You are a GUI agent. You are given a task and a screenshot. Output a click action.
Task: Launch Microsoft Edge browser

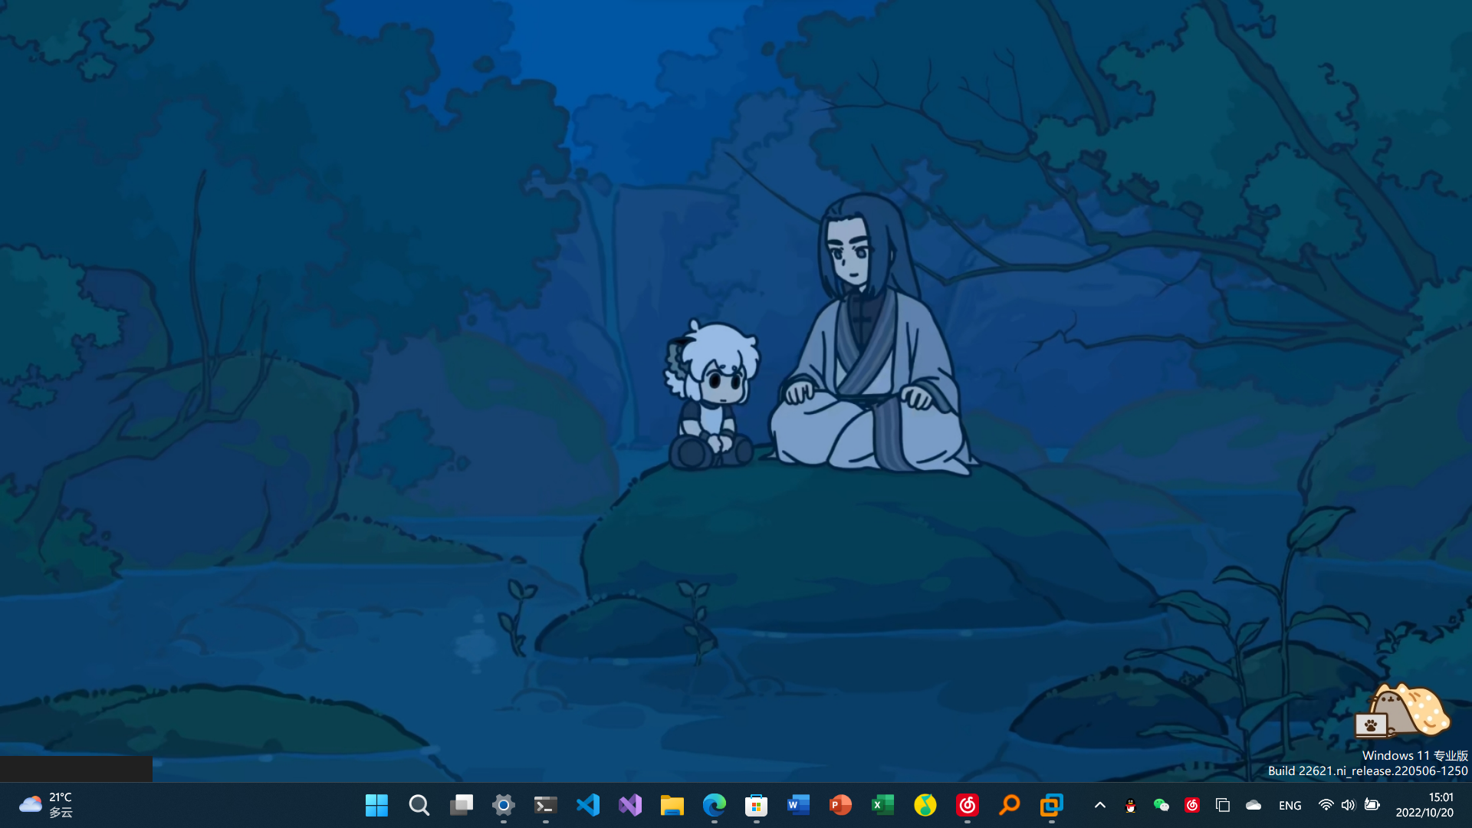pos(714,805)
